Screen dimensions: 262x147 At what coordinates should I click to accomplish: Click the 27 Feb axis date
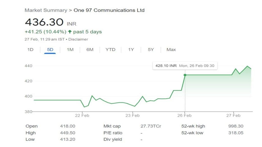click(x=233, y=115)
